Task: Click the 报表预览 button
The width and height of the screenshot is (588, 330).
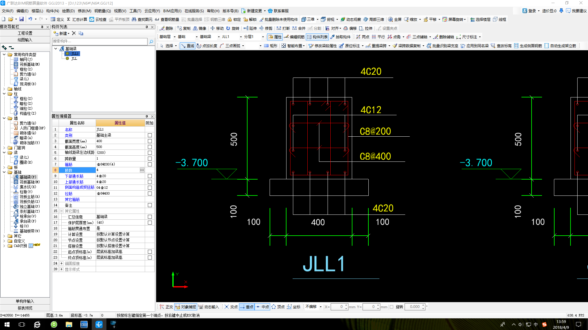Action: coord(25,308)
